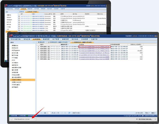Open the 删除 delete dropdown at bottom right
This screenshot has height=124, width=159.
click(154, 113)
